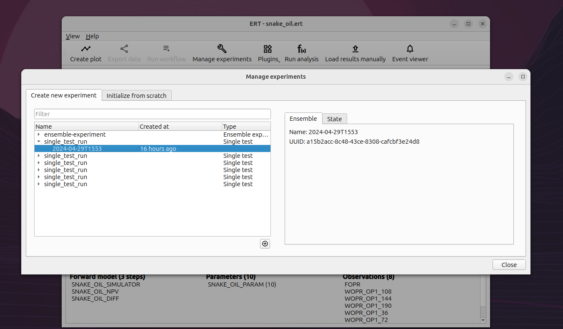563x329 pixels.
Task: Open Load results manually tool
Action: [355, 53]
